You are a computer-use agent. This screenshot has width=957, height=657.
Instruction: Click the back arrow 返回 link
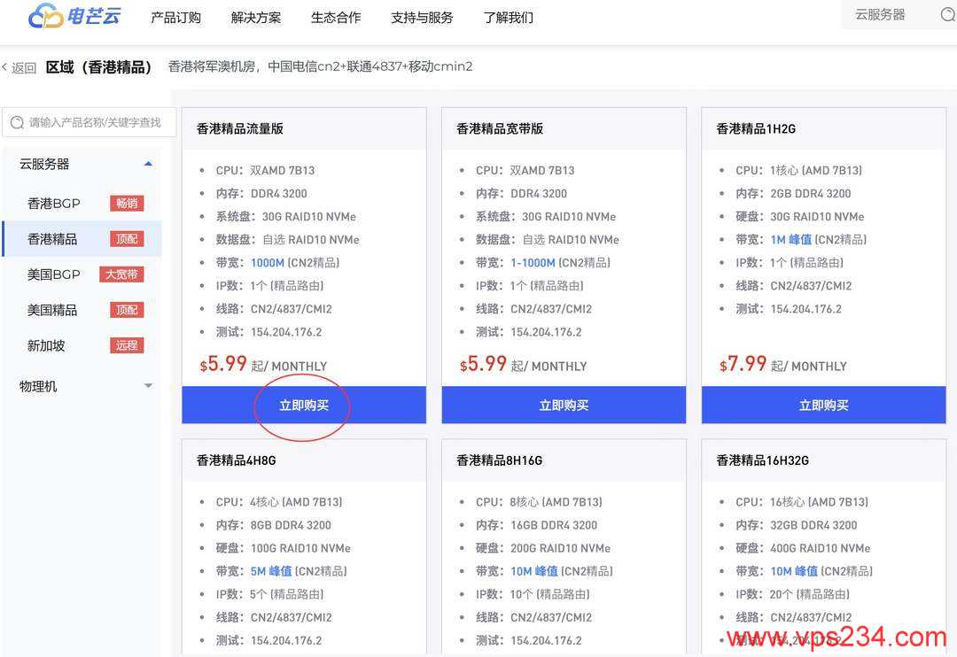tap(19, 68)
